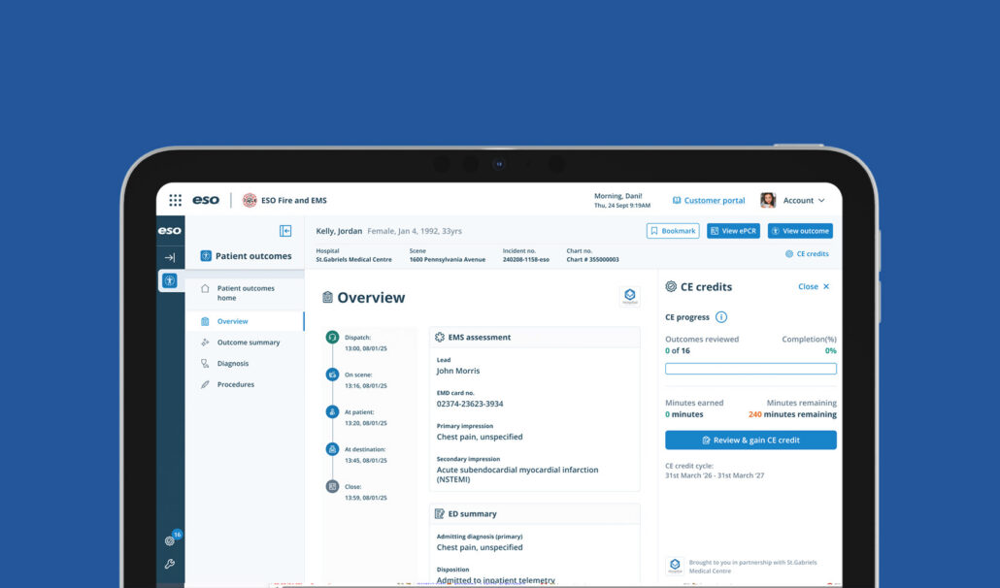Click incident number 240208-1158-eso
The width and height of the screenshot is (1000, 588).
[x=525, y=259]
